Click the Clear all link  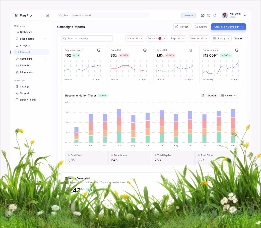pos(237,38)
